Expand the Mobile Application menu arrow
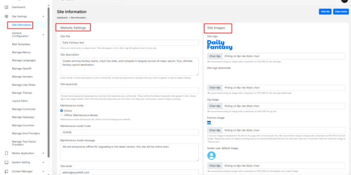Screen dimensions: 351x175 [43, 153]
